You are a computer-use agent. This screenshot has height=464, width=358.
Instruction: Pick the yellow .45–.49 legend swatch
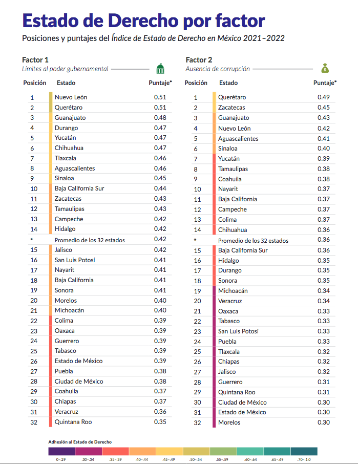(170, 451)
